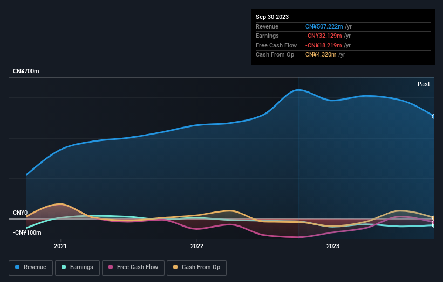Click the Revenue tooltip row label
The image size is (443, 282).
coord(267,26)
